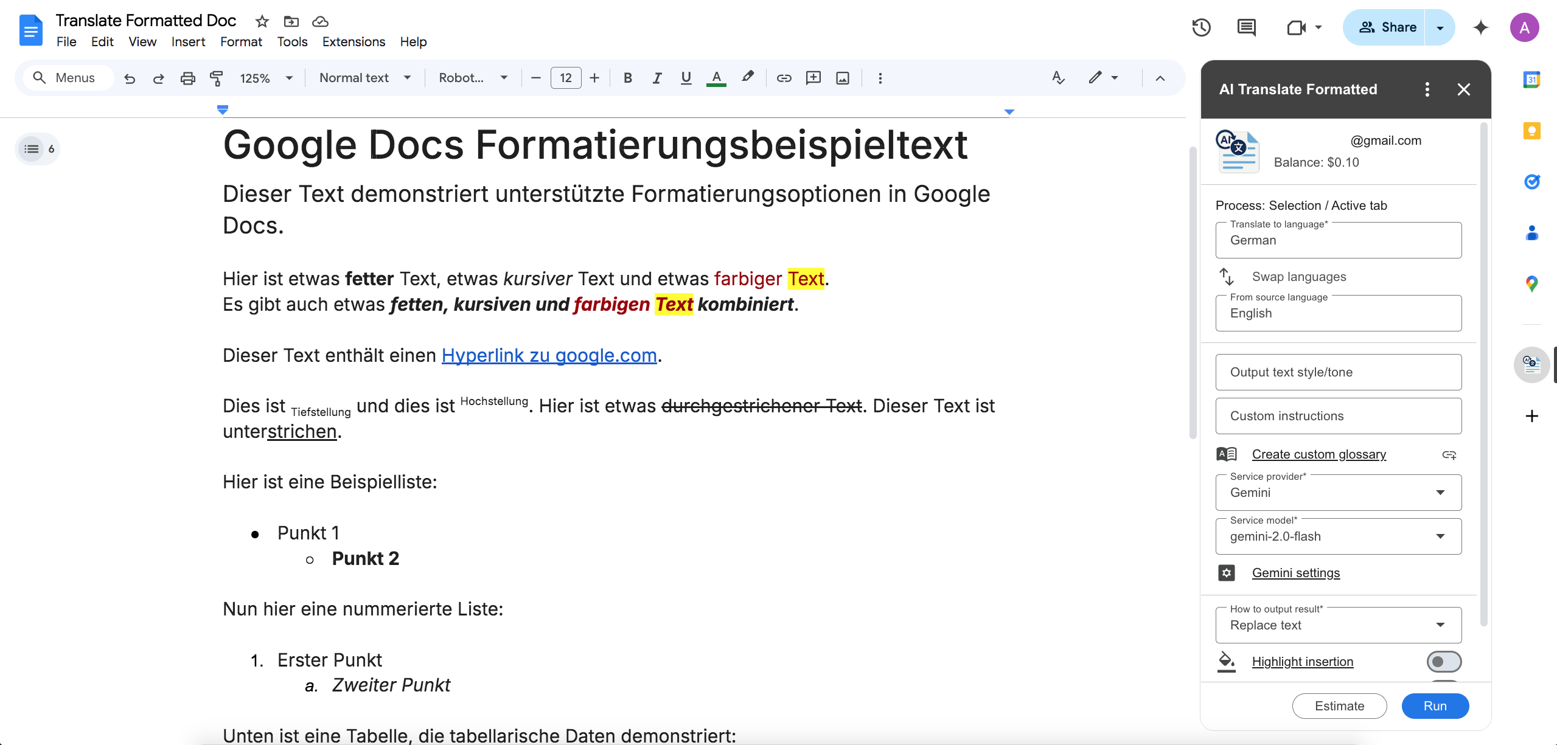
Task: Open Google Tasks in side panel
Action: click(1532, 182)
